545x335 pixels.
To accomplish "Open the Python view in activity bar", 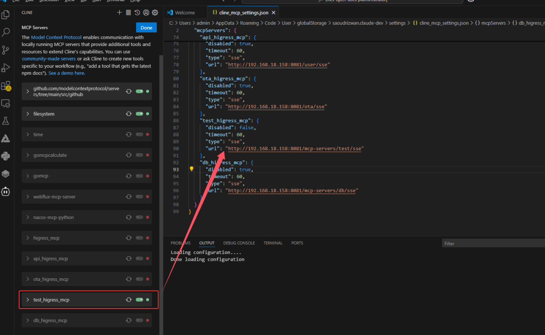I will pyautogui.click(x=6, y=156).
